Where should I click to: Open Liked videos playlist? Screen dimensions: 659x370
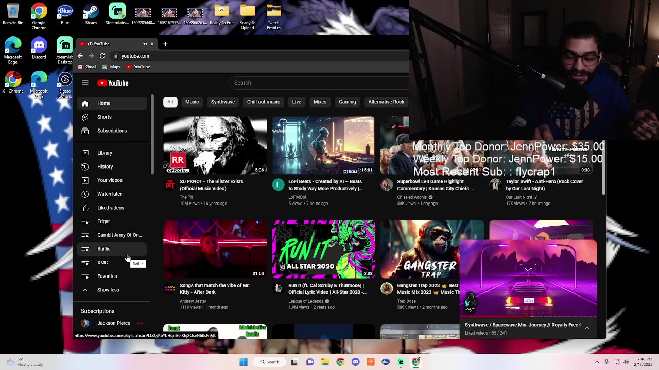coord(112,208)
